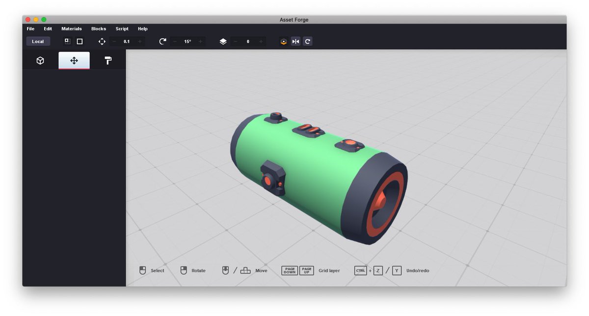Switch to the paint roller tab
This screenshot has height=316, width=589.
click(108, 60)
